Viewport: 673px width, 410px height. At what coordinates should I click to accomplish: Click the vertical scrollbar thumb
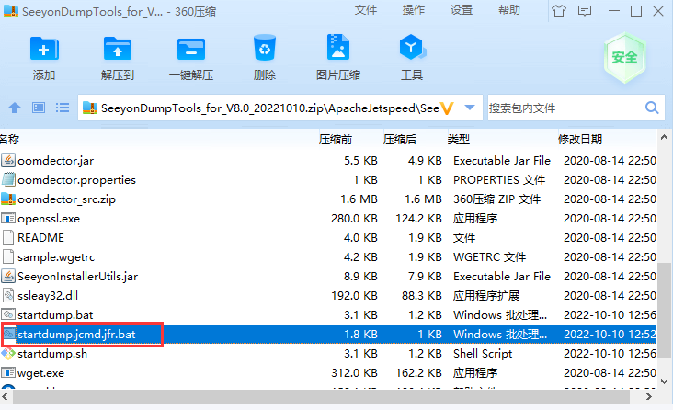(665, 310)
